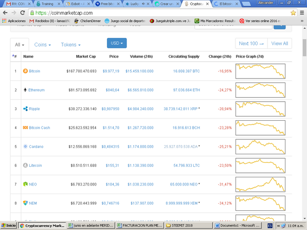Mute the Lucky tab speaker icon
This screenshot has width=307, height=230.
pyautogui.click(x=143, y=4)
